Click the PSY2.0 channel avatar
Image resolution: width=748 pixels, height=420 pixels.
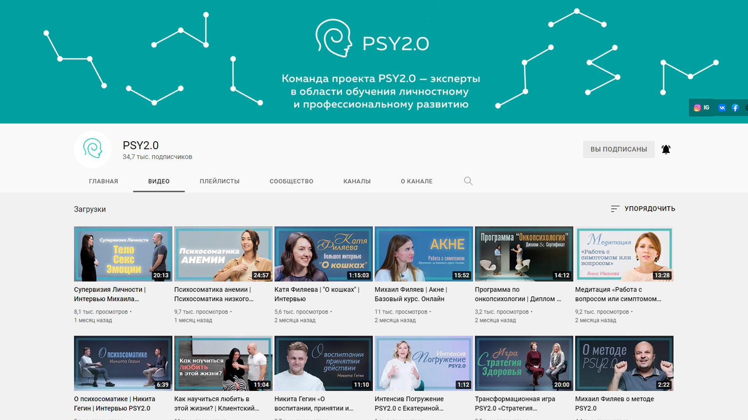click(x=93, y=149)
